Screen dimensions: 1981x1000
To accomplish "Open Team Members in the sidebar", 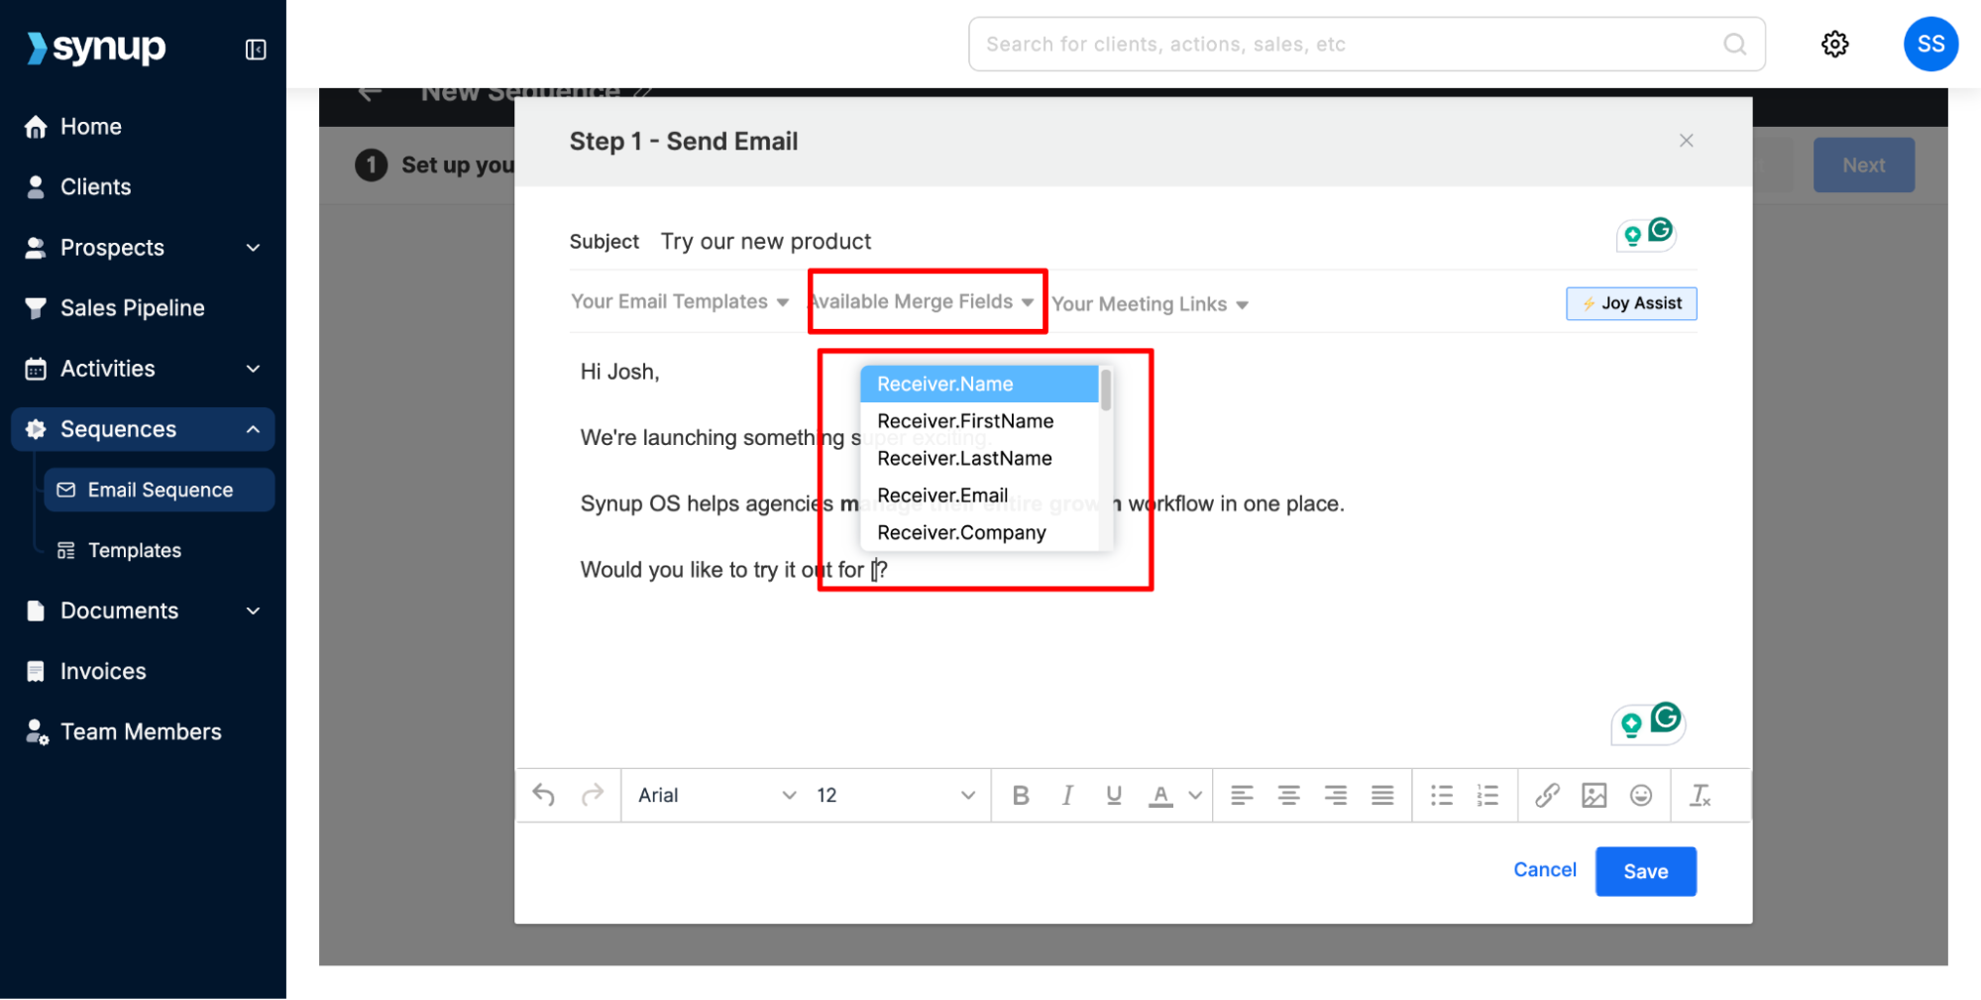I will point(143,731).
